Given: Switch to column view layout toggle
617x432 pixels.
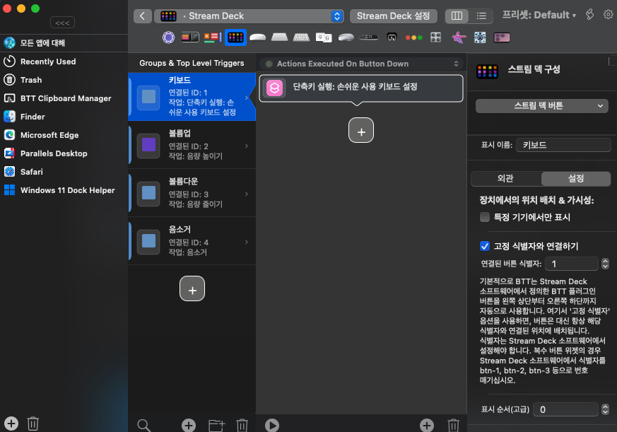Looking at the screenshot, I should click(457, 16).
